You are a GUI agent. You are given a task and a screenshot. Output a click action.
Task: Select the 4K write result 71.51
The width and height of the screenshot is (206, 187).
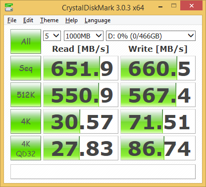coord(158,121)
